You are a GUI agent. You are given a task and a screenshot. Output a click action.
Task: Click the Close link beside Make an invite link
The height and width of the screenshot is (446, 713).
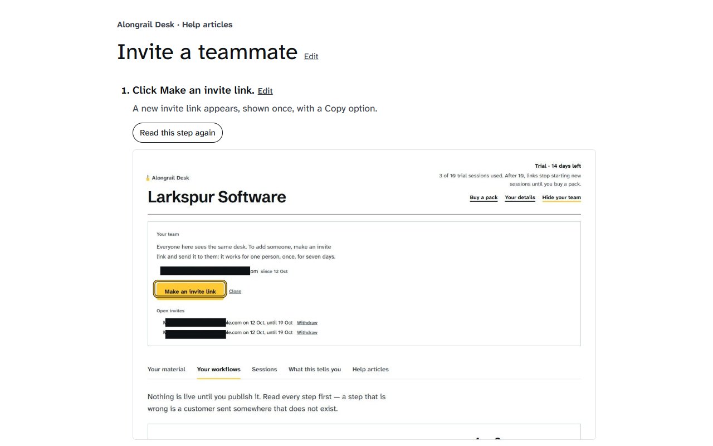pos(235,291)
